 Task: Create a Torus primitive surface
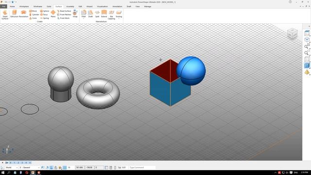pos(44,15)
